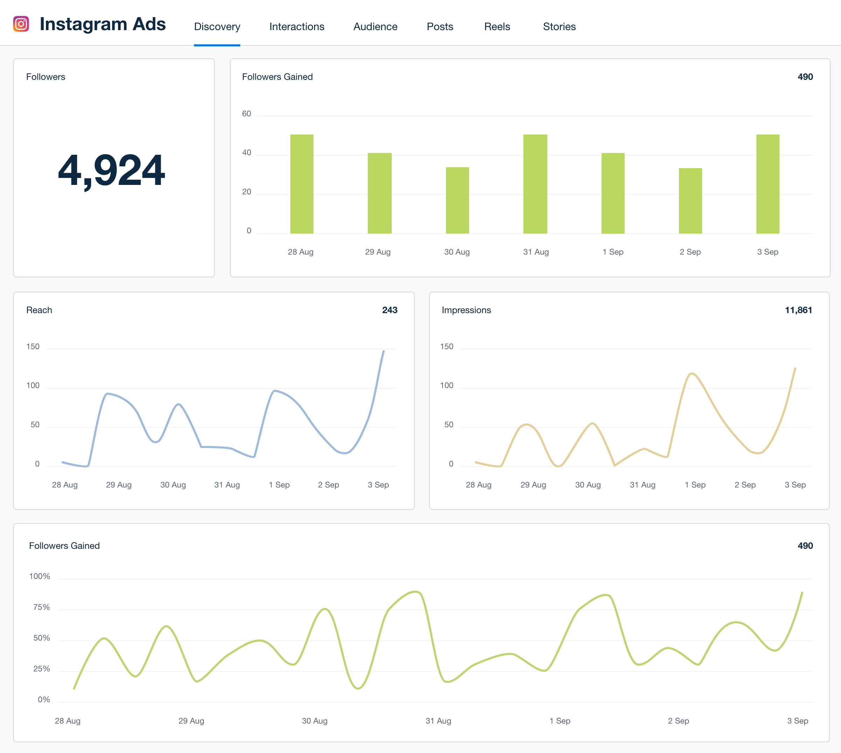841x753 pixels.
Task: Switch to the Interactions tab
Action: 296,27
